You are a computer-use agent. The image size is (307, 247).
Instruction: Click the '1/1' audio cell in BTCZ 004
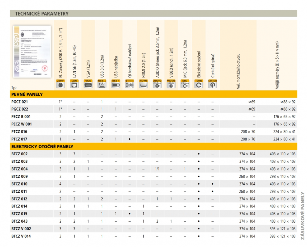[x=157, y=169]
